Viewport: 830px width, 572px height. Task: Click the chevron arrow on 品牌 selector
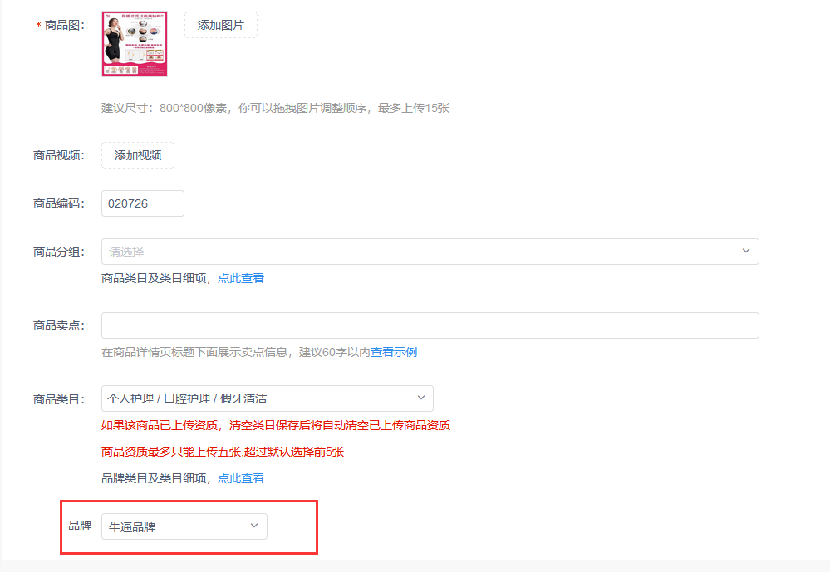(254, 526)
